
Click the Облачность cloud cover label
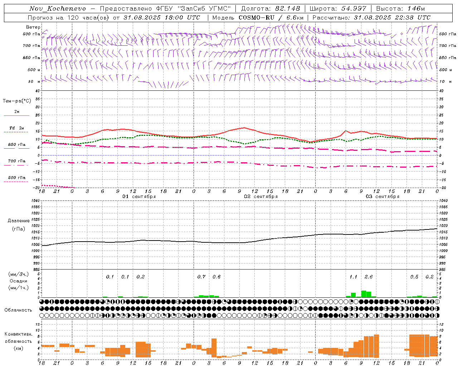click(x=18, y=310)
